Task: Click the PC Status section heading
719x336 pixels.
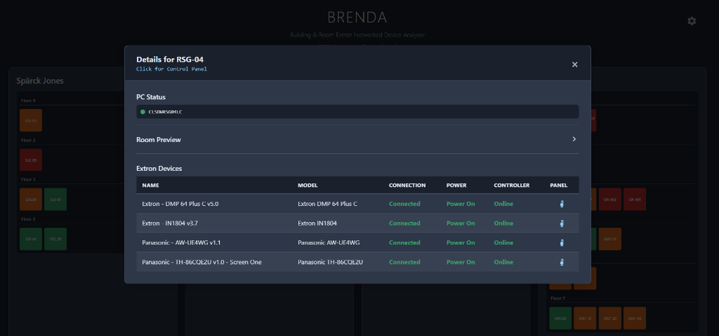Action: tap(151, 97)
